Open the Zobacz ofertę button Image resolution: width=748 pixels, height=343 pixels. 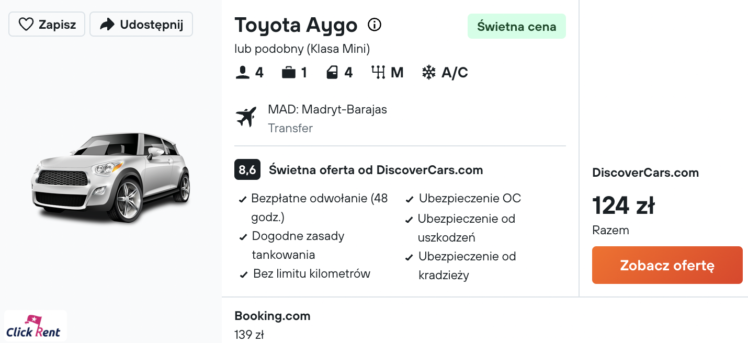click(667, 265)
